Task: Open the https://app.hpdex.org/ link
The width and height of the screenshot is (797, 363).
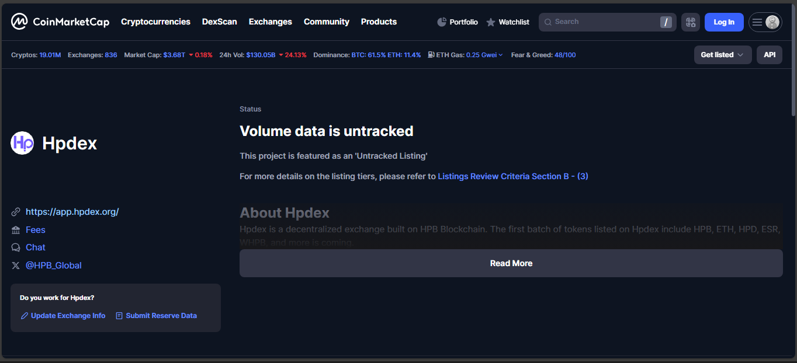Action: pyautogui.click(x=72, y=212)
